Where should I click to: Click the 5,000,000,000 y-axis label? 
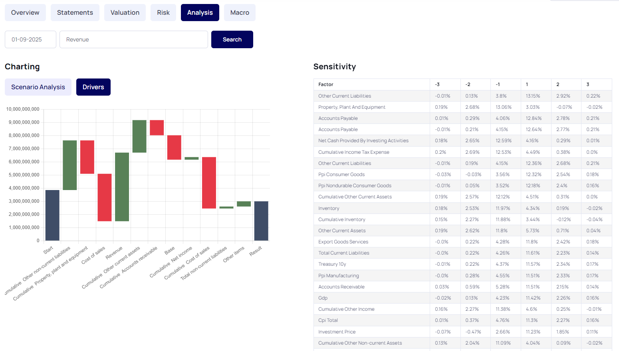[x=24, y=175]
